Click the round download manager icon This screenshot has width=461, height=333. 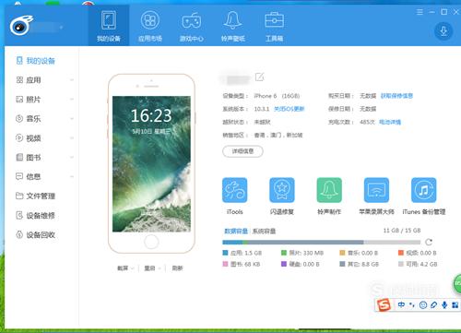pyautogui.click(x=443, y=31)
